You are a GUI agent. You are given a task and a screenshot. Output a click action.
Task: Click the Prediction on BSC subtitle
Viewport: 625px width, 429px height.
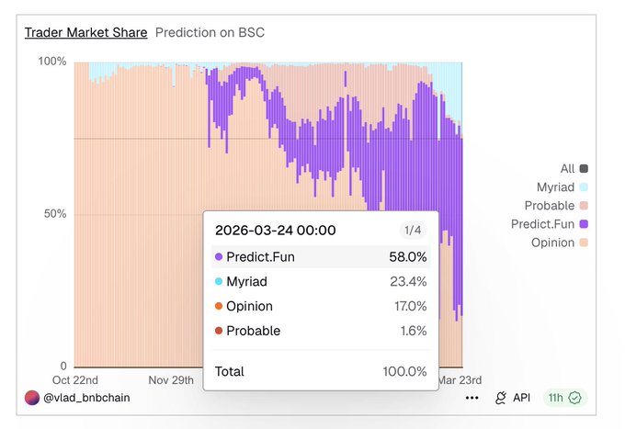(x=210, y=32)
